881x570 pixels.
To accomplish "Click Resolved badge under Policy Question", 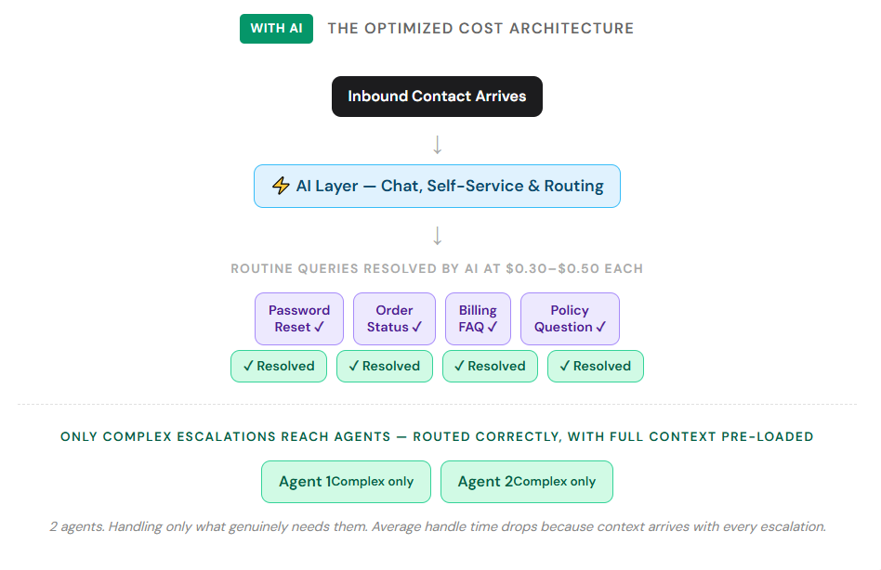I will (x=596, y=366).
